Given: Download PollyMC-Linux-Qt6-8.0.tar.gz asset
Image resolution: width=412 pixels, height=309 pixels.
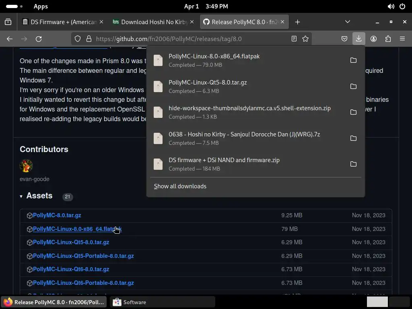Looking at the screenshot, I should (71, 269).
